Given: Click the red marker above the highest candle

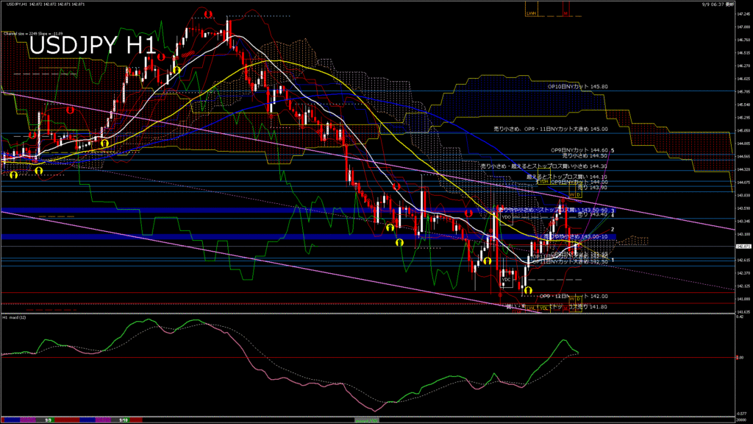Looking at the screenshot, I should [208, 15].
